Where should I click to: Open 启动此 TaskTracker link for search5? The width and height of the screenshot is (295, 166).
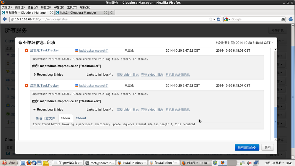coord(44,85)
